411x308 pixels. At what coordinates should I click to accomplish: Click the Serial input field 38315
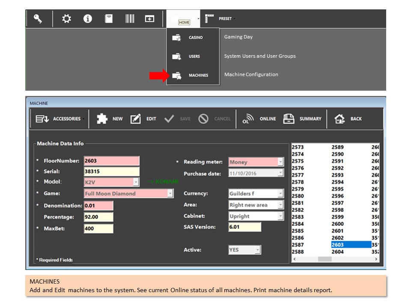tap(112, 171)
